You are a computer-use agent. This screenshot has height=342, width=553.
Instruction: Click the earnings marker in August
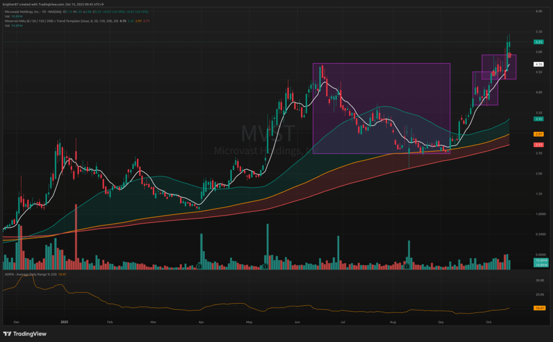(406, 266)
